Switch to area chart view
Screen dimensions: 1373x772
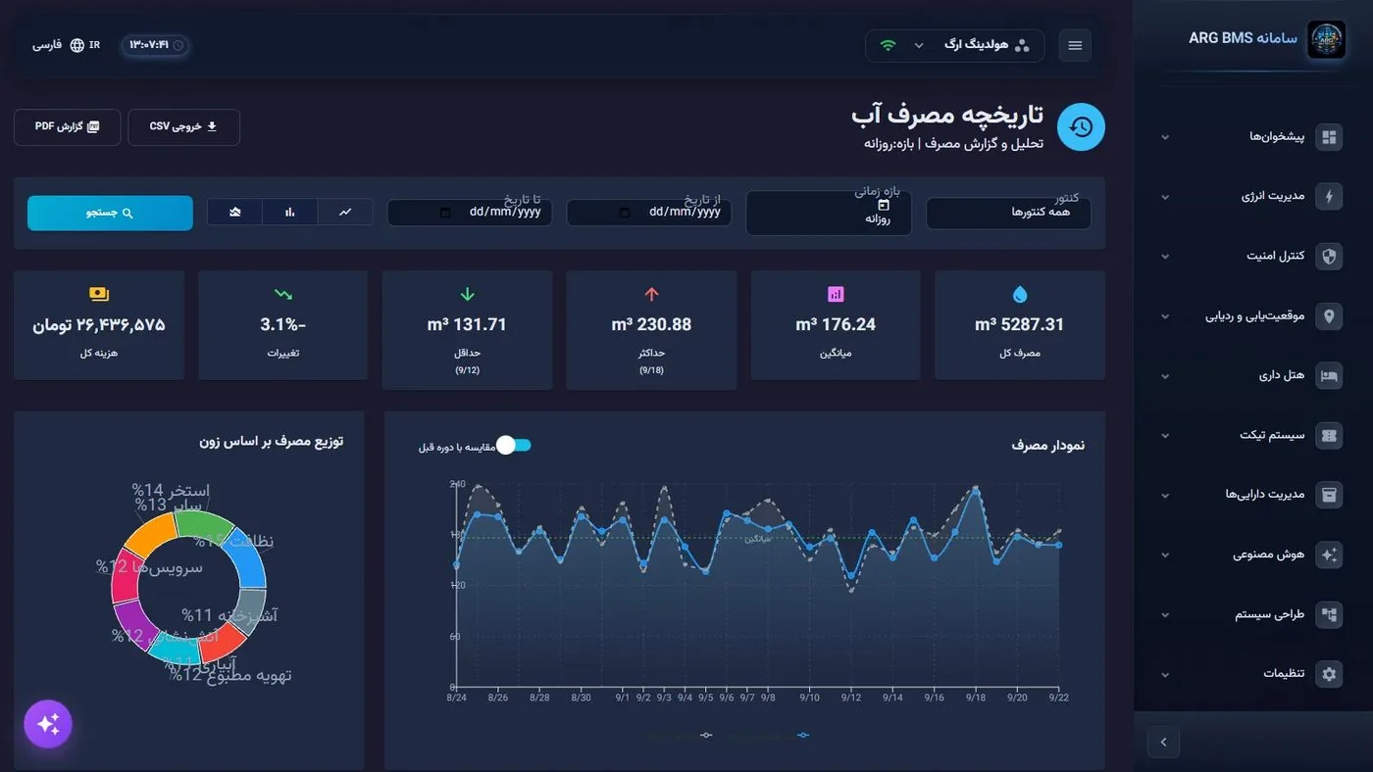pos(235,212)
